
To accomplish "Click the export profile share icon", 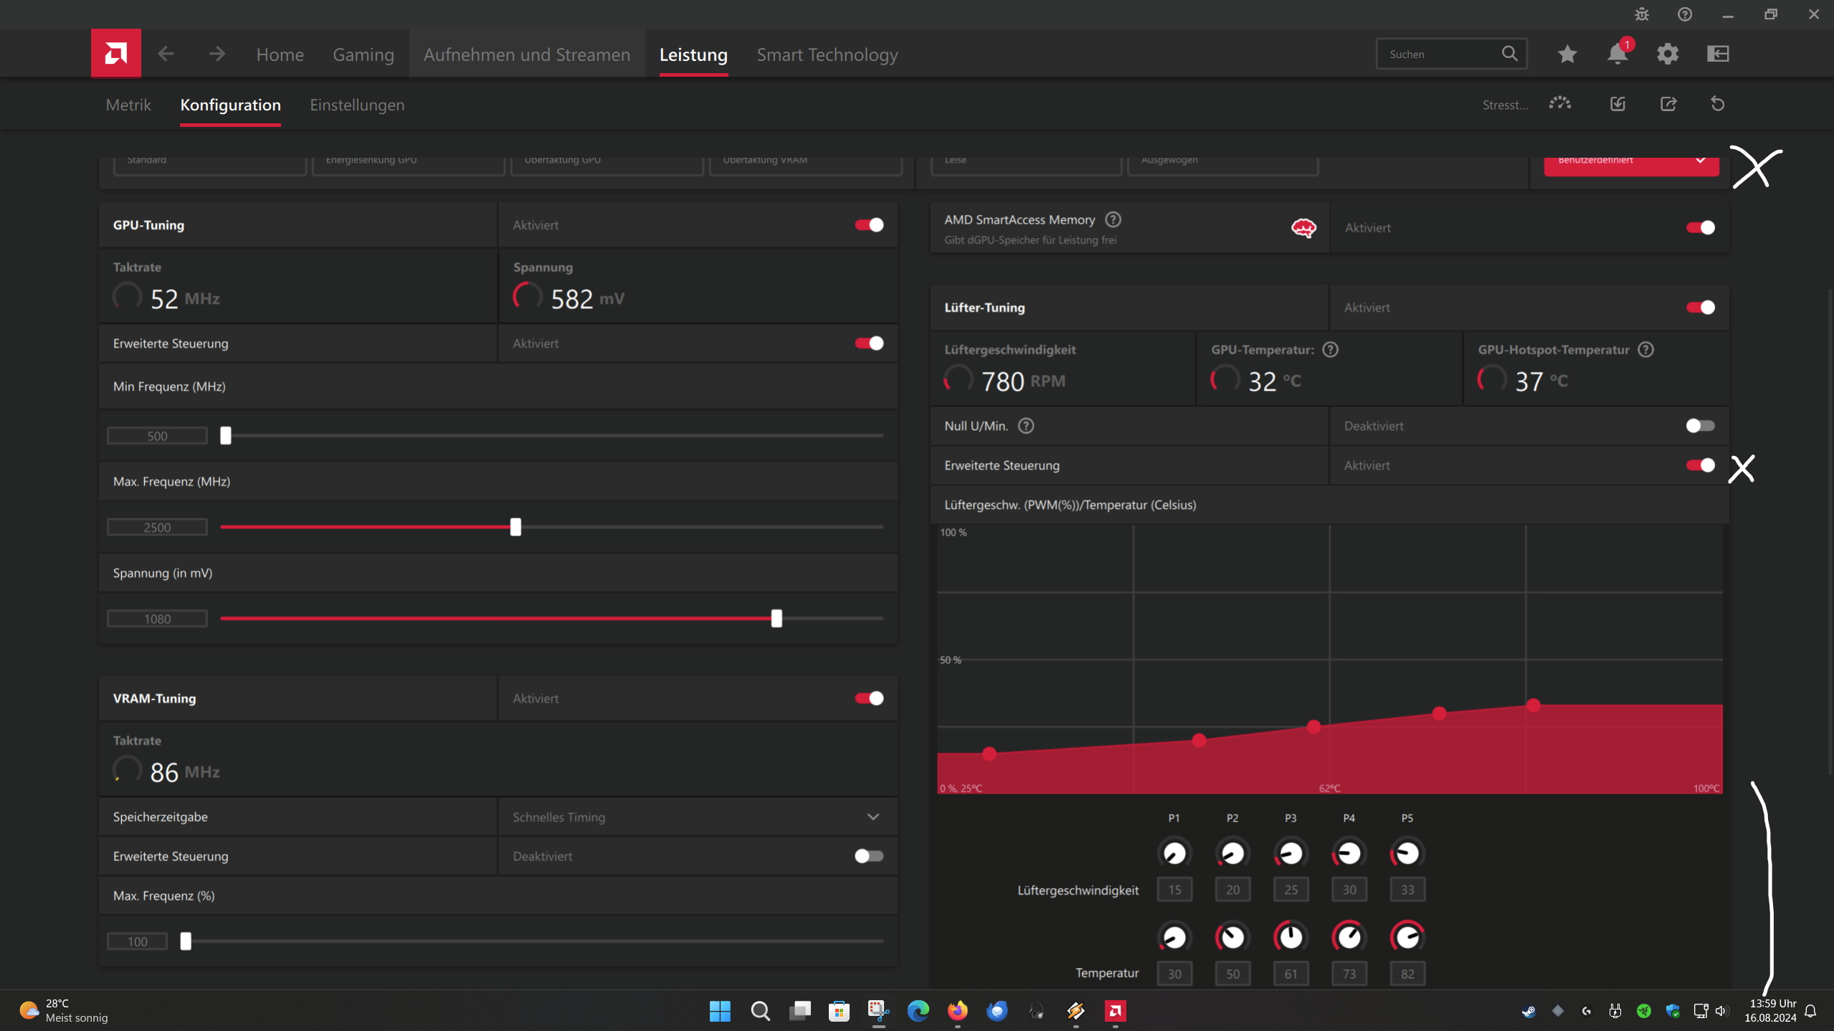I will click(x=1668, y=104).
